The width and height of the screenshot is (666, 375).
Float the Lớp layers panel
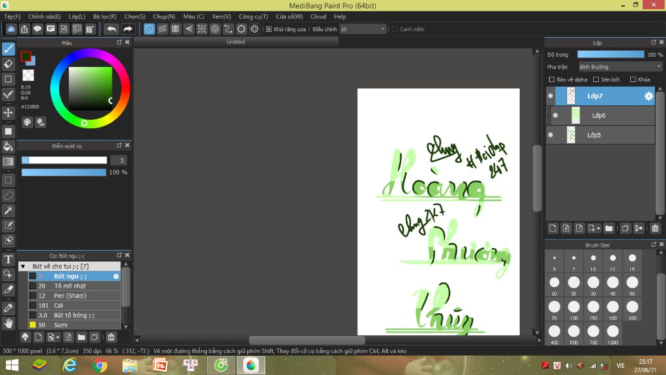(654, 42)
